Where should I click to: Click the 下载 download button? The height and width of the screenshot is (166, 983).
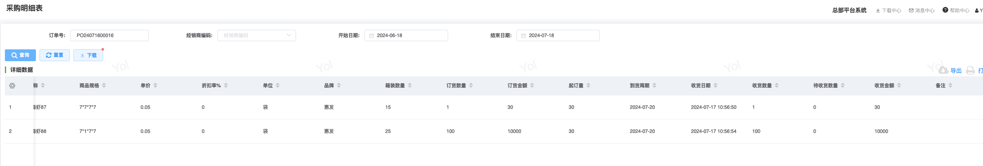[x=88, y=55]
